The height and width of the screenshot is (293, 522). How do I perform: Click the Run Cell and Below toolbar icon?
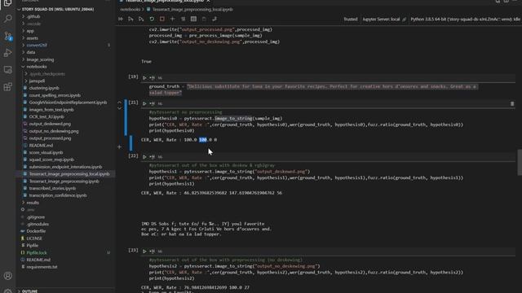[x=141, y=20]
